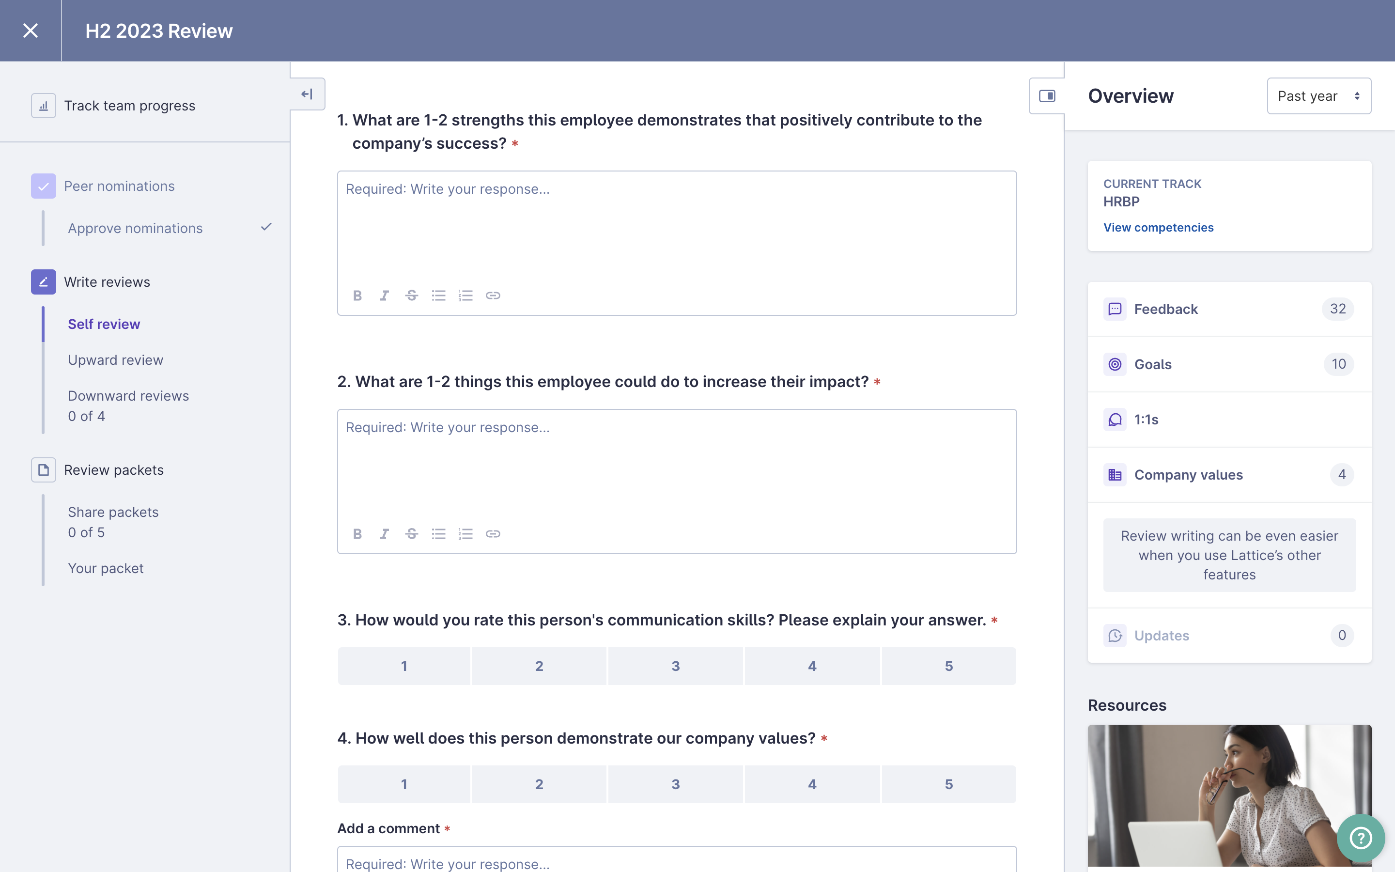
Task: Insert bulleted list in question 1 editor
Action: pyautogui.click(x=438, y=296)
